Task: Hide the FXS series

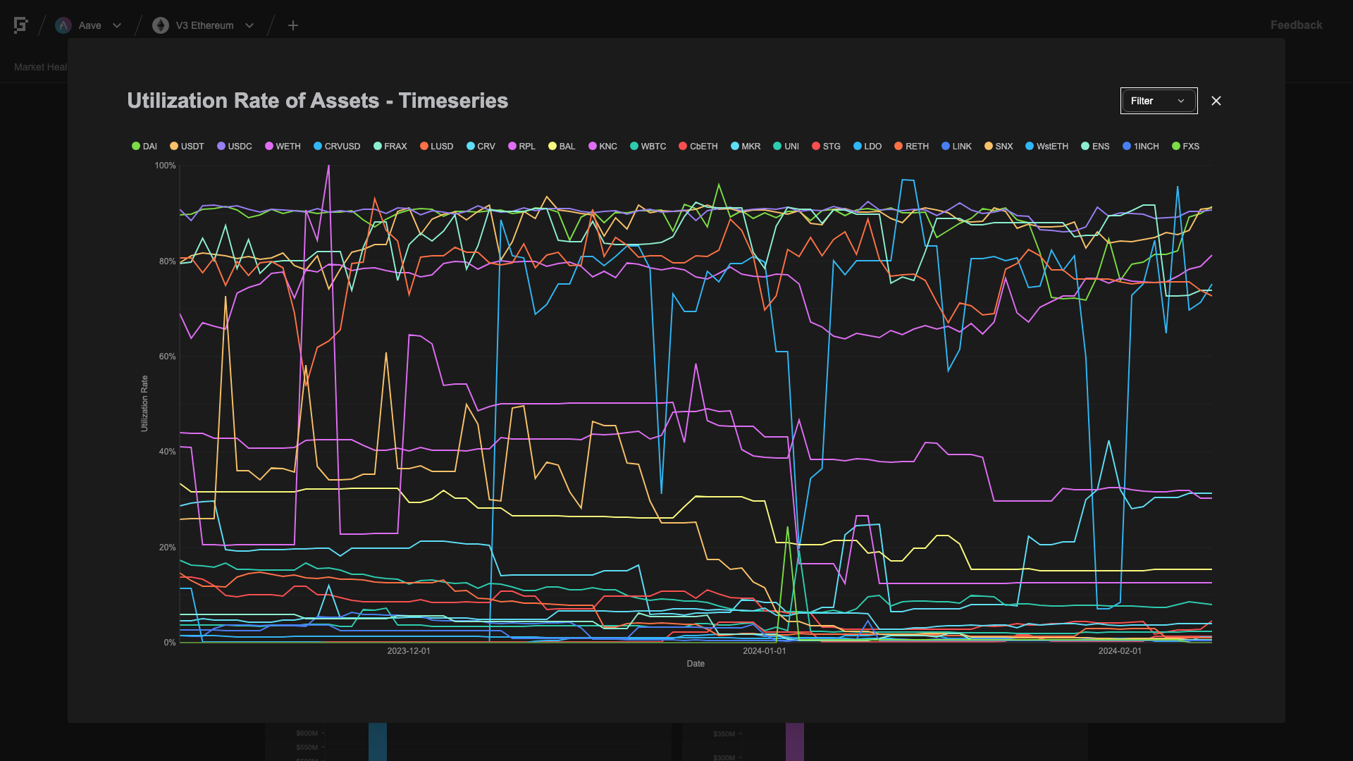Action: coord(1185,147)
